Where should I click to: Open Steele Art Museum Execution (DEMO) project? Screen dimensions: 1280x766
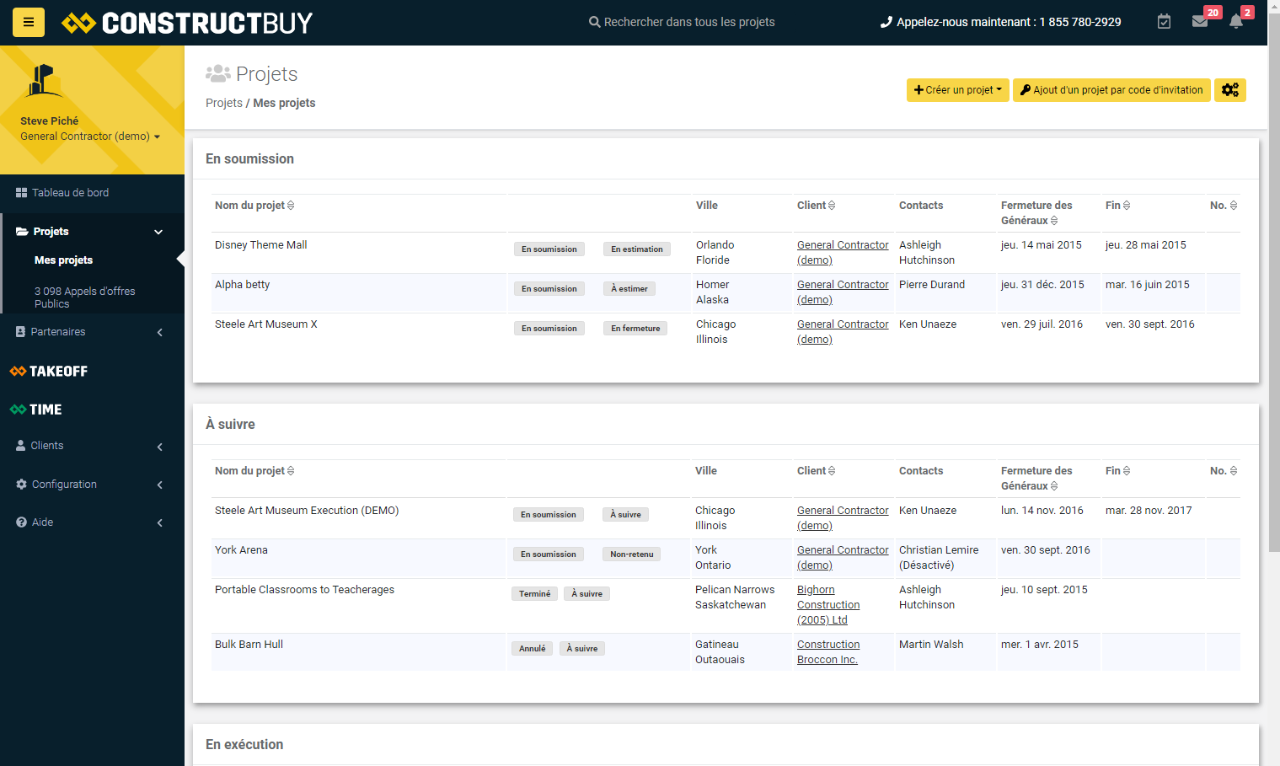click(307, 511)
